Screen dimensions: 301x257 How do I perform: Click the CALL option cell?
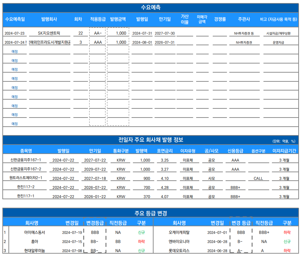(258, 178)
